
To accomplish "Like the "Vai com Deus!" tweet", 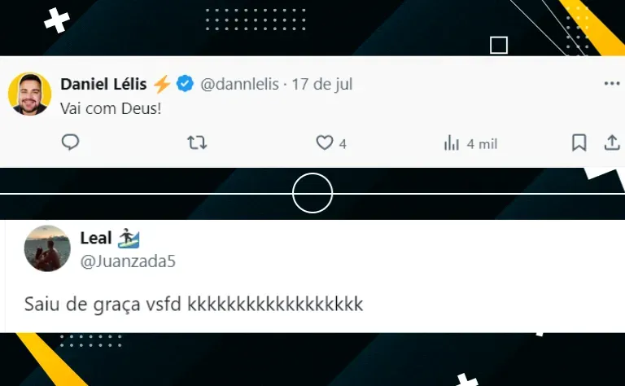I will tap(325, 143).
